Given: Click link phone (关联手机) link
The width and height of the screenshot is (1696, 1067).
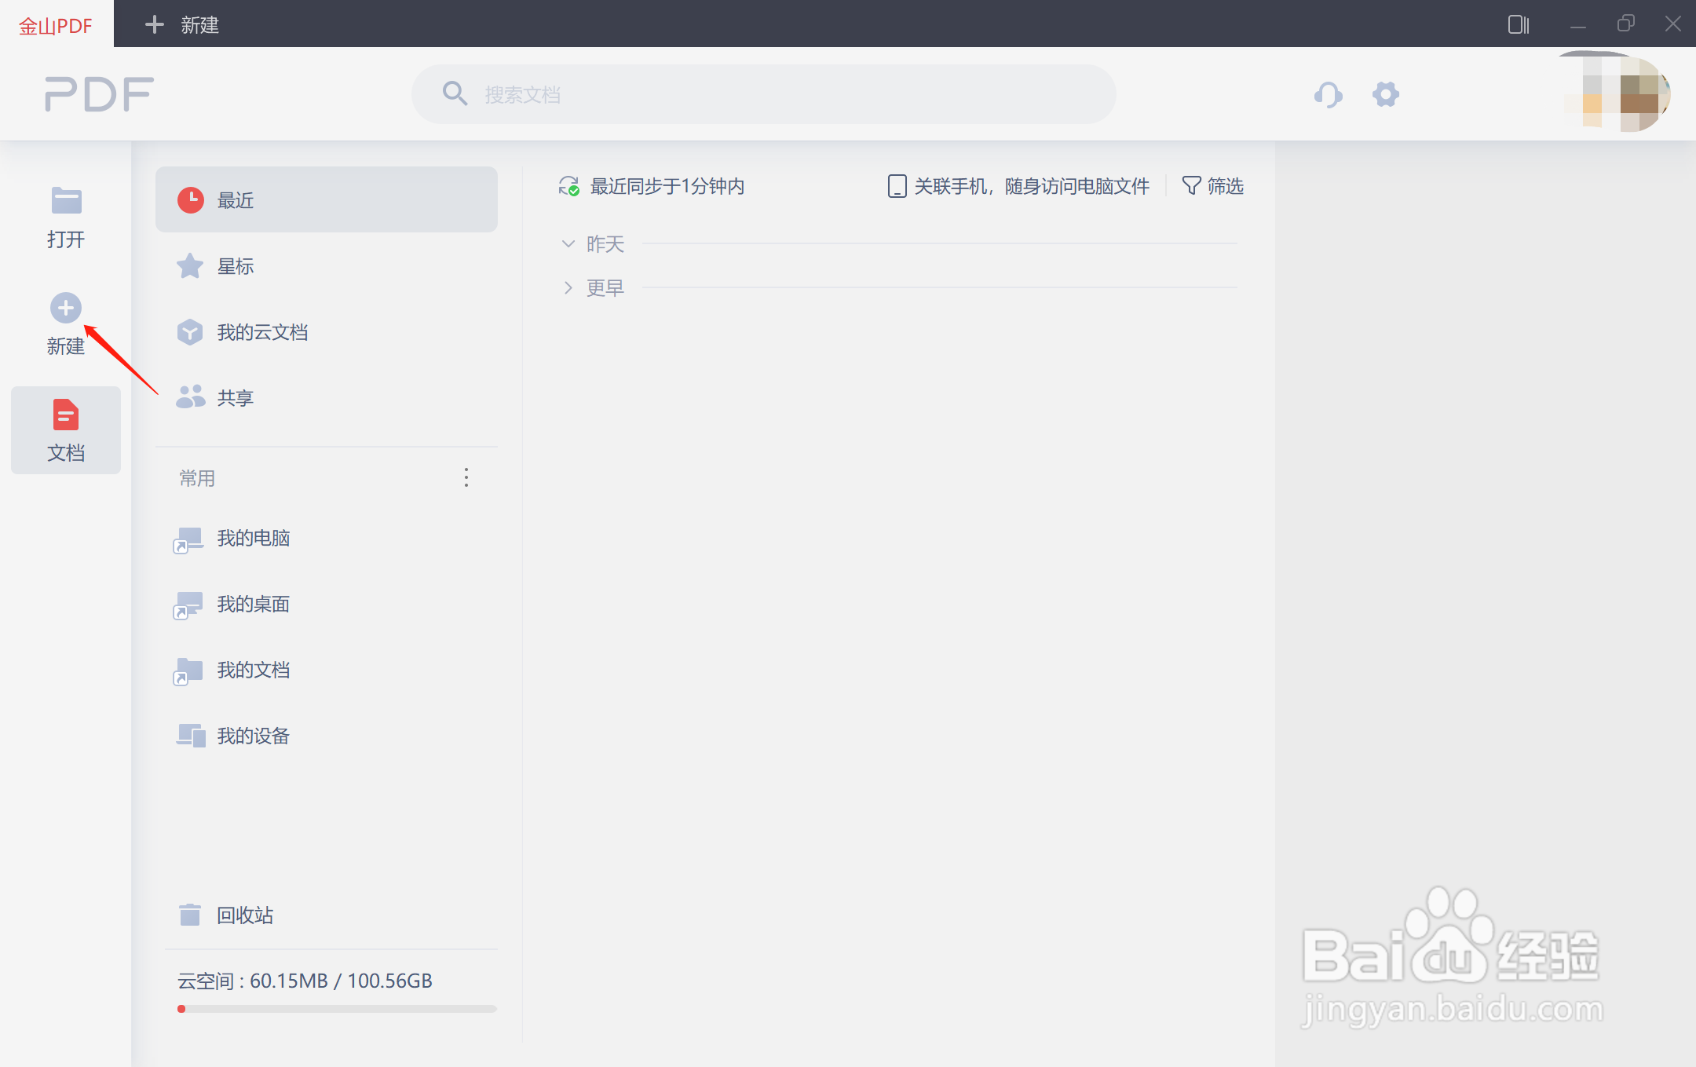Looking at the screenshot, I should point(1018,186).
